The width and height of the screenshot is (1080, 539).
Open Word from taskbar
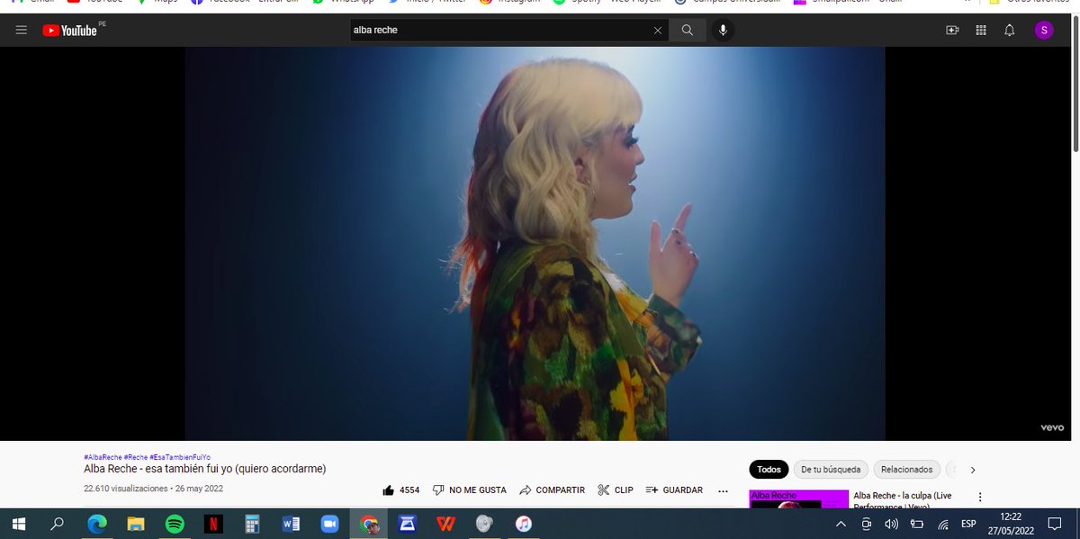coord(291,523)
